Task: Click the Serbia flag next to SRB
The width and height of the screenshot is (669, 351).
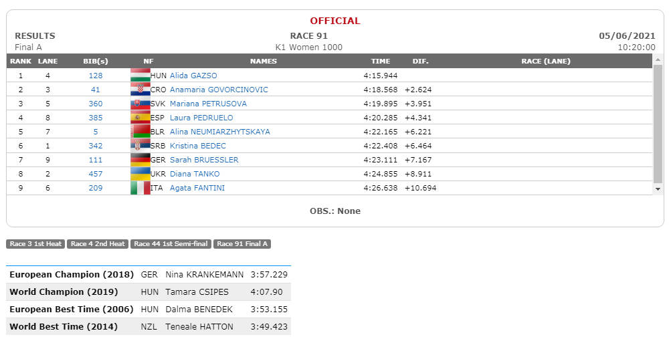Action: click(140, 146)
